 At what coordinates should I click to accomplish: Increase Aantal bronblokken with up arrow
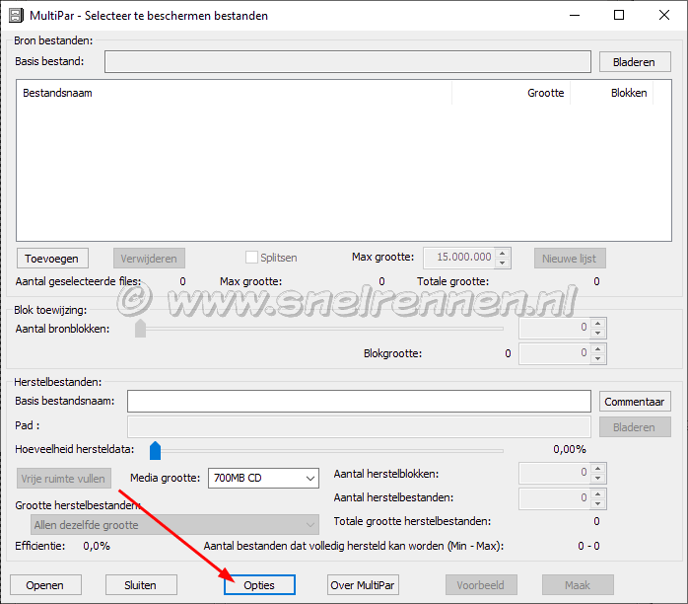pyautogui.click(x=598, y=323)
